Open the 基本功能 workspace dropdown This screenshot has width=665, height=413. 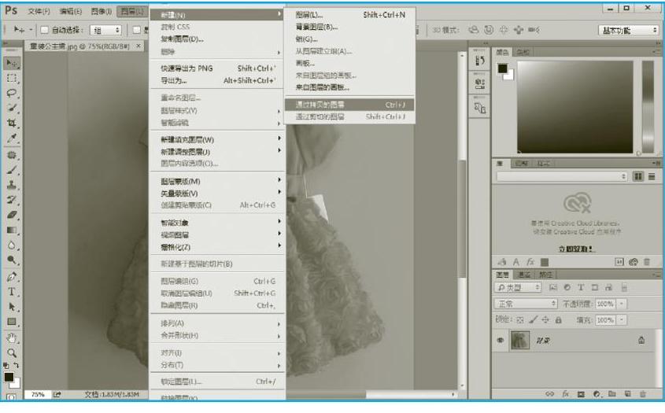(629, 30)
